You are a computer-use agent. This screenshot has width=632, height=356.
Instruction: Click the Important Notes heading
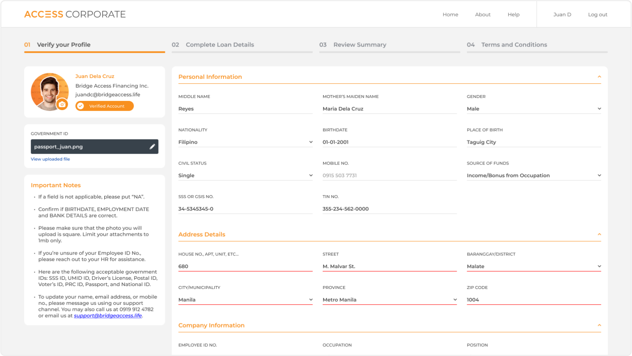coord(56,185)
